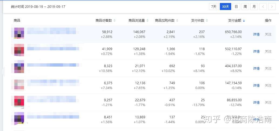The image size is (279, 131).
Task: Open 详情 for the 86,855.00 row
Action: pos(256,103)
